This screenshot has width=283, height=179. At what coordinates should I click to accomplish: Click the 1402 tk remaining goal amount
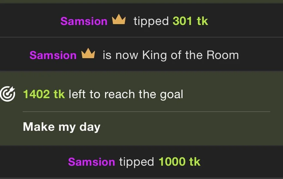click(x=44, y=94)
